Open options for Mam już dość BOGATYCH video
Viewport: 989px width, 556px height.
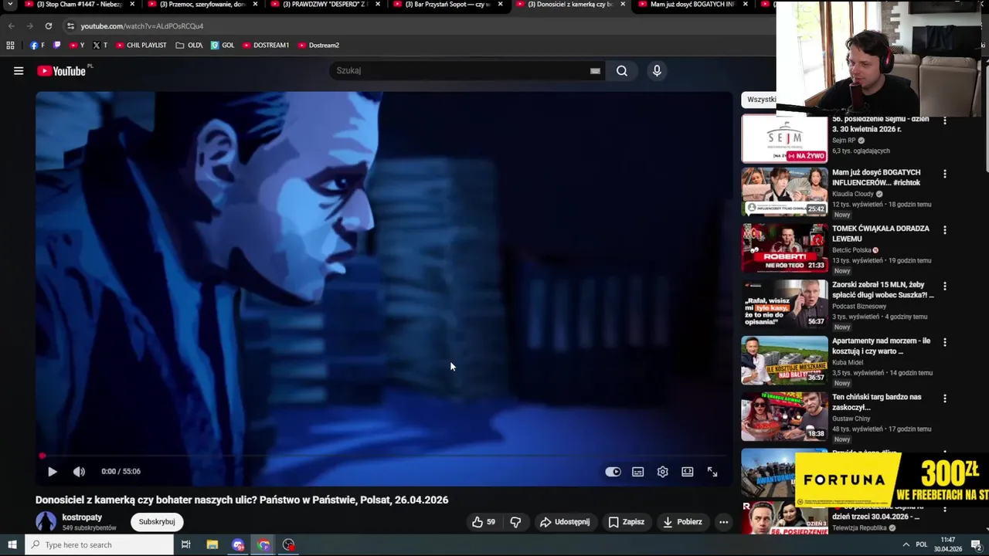[x=944, y=174]
